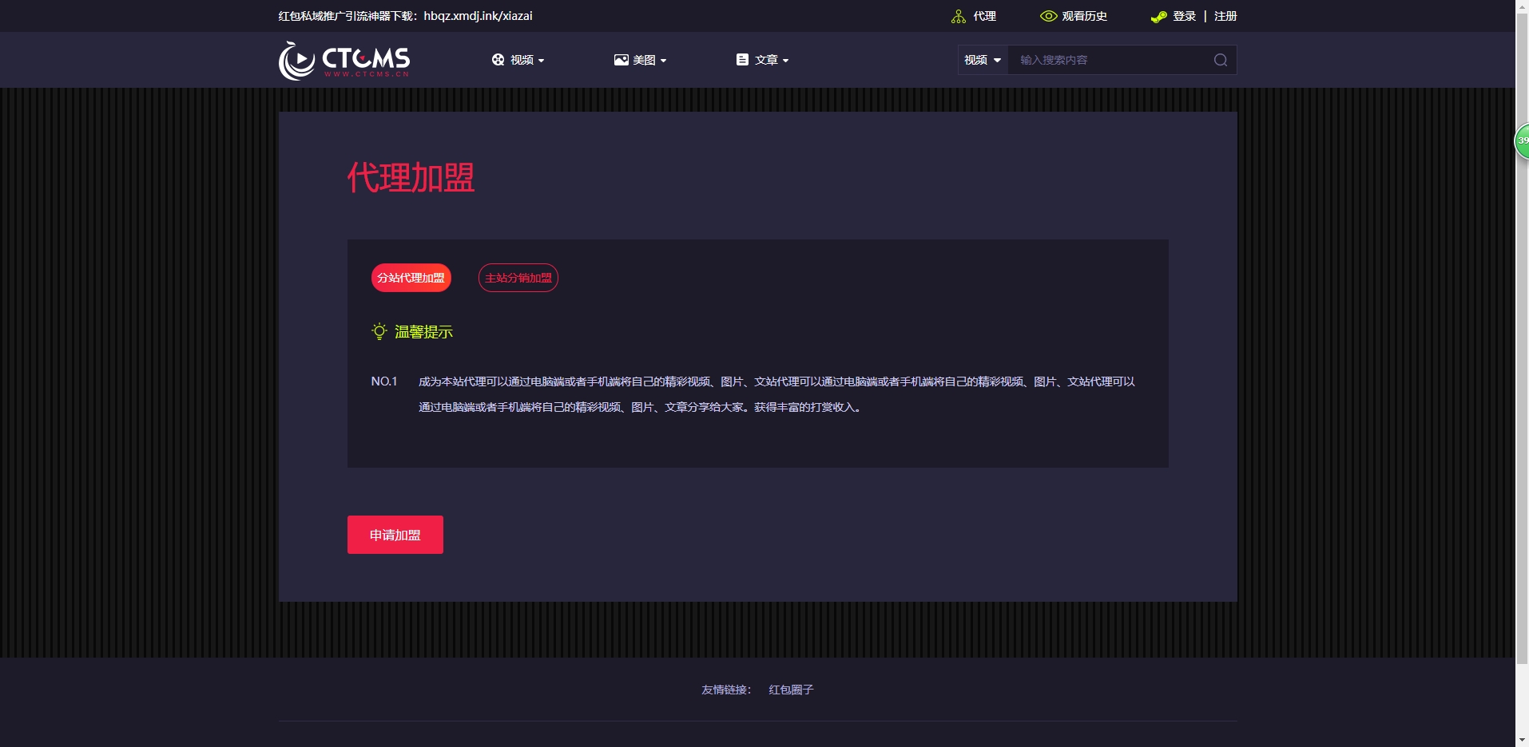This screenshot has width=1529, height=747.
Task: Click the CTCMS logo
Action: point(344,59)
